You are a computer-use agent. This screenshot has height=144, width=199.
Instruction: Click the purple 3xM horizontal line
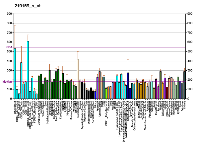[99, 47]
